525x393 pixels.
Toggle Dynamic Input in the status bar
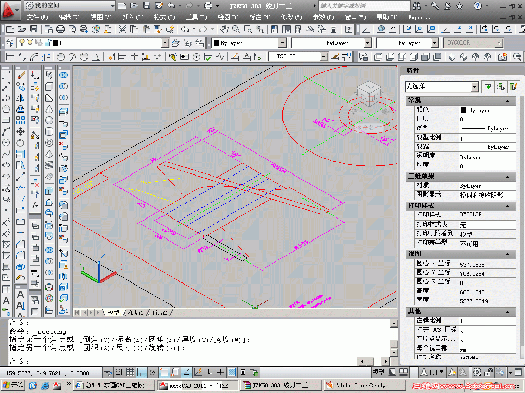tap(209, 372)
